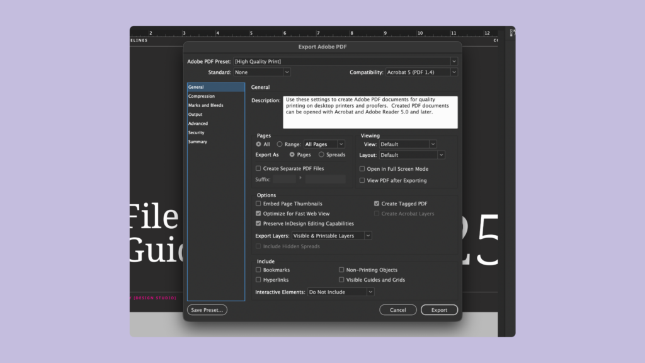The image size is (645, 363).
Task: Click the Save Preset button
Action: pyautogui.click(x=207, y=310)
